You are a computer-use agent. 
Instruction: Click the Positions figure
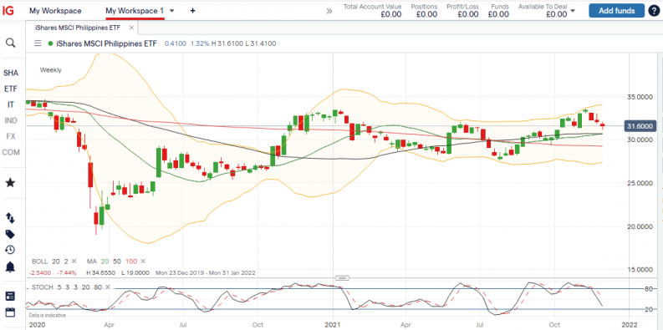pyautogui.click(x=426, y=14)
